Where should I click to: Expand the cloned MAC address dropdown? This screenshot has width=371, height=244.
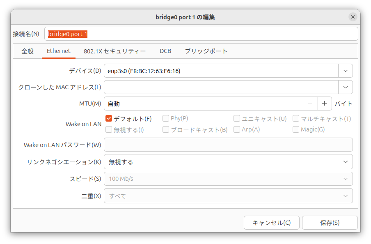click(x=345, y=87)
